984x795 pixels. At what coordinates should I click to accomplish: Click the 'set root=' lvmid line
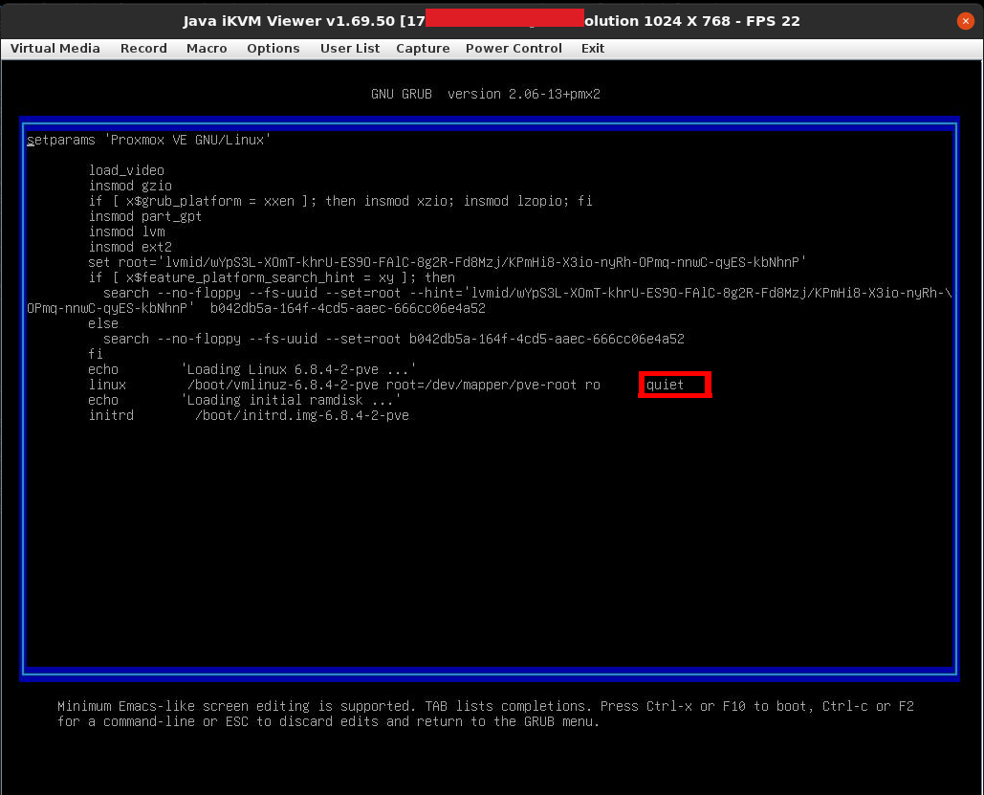pos(447,262)
